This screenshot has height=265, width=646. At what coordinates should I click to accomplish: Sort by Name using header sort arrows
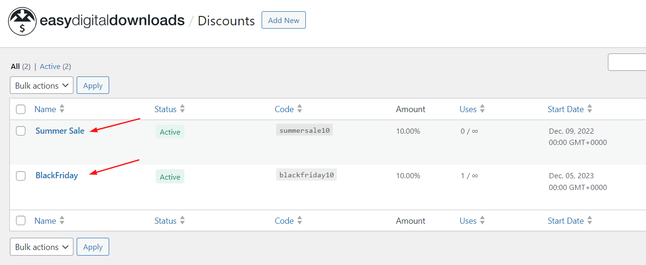click(62, 109)
